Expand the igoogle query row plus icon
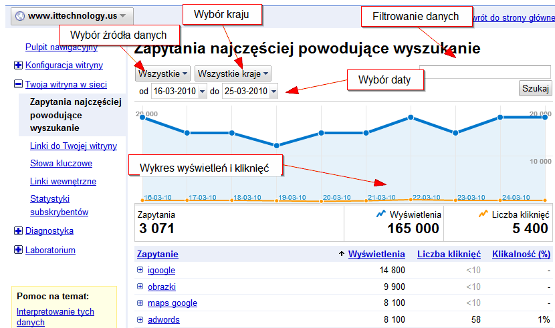 (140, 270)
